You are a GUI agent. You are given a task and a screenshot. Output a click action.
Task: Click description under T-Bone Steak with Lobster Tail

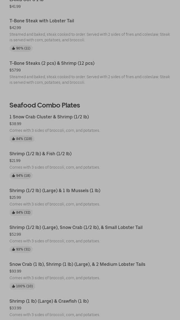pyautogui.click(x=89, y=37)
